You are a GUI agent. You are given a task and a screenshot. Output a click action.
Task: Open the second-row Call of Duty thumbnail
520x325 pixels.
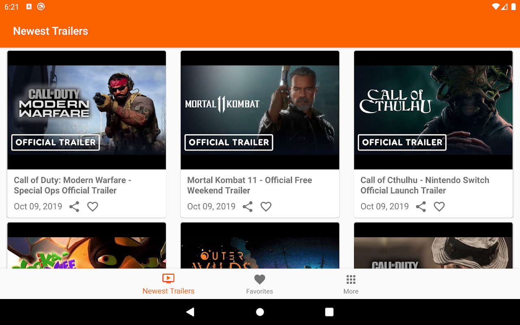(433, 245)
